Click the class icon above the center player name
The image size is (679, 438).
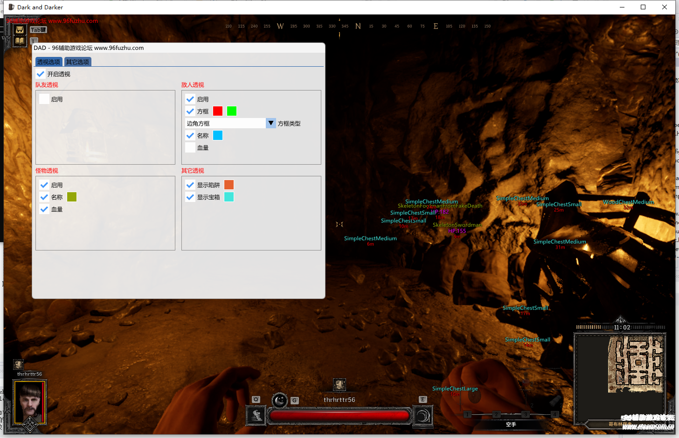click(339, 384)
